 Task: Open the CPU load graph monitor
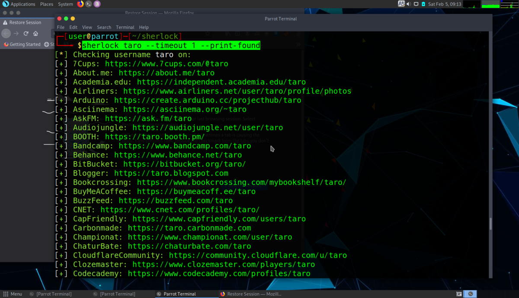472,4
